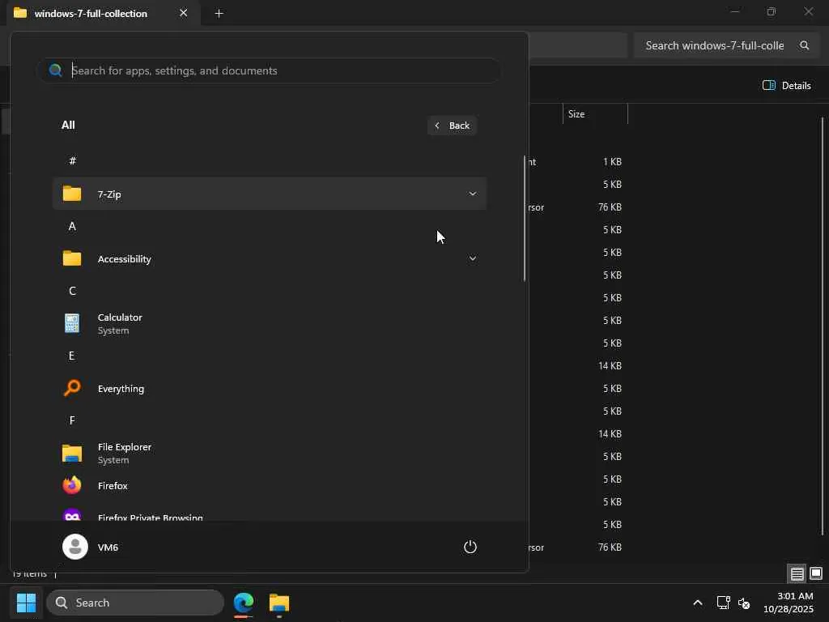Jump to the F letter header
The image size is (829, 622).
[72, 420]
